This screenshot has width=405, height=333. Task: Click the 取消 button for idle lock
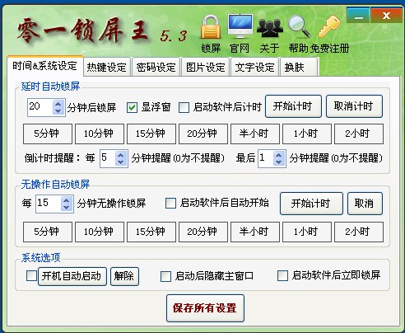[x=365, y=204]
